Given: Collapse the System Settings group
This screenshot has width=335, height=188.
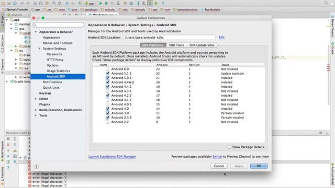Looking at the screenshot, I should tap(40, 49).
